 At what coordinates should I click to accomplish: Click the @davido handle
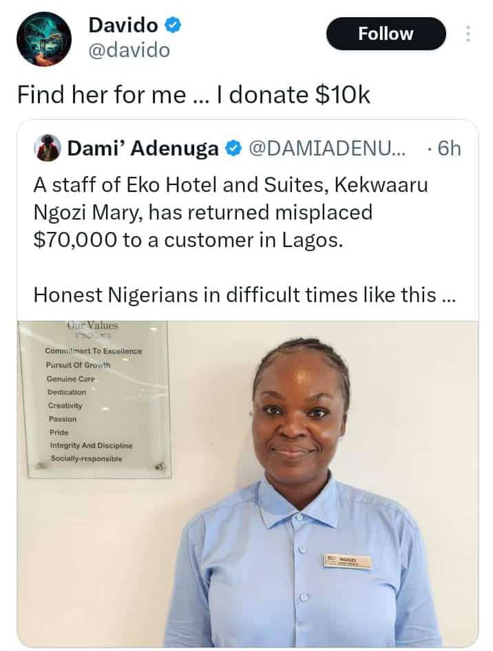click(128, 50)
